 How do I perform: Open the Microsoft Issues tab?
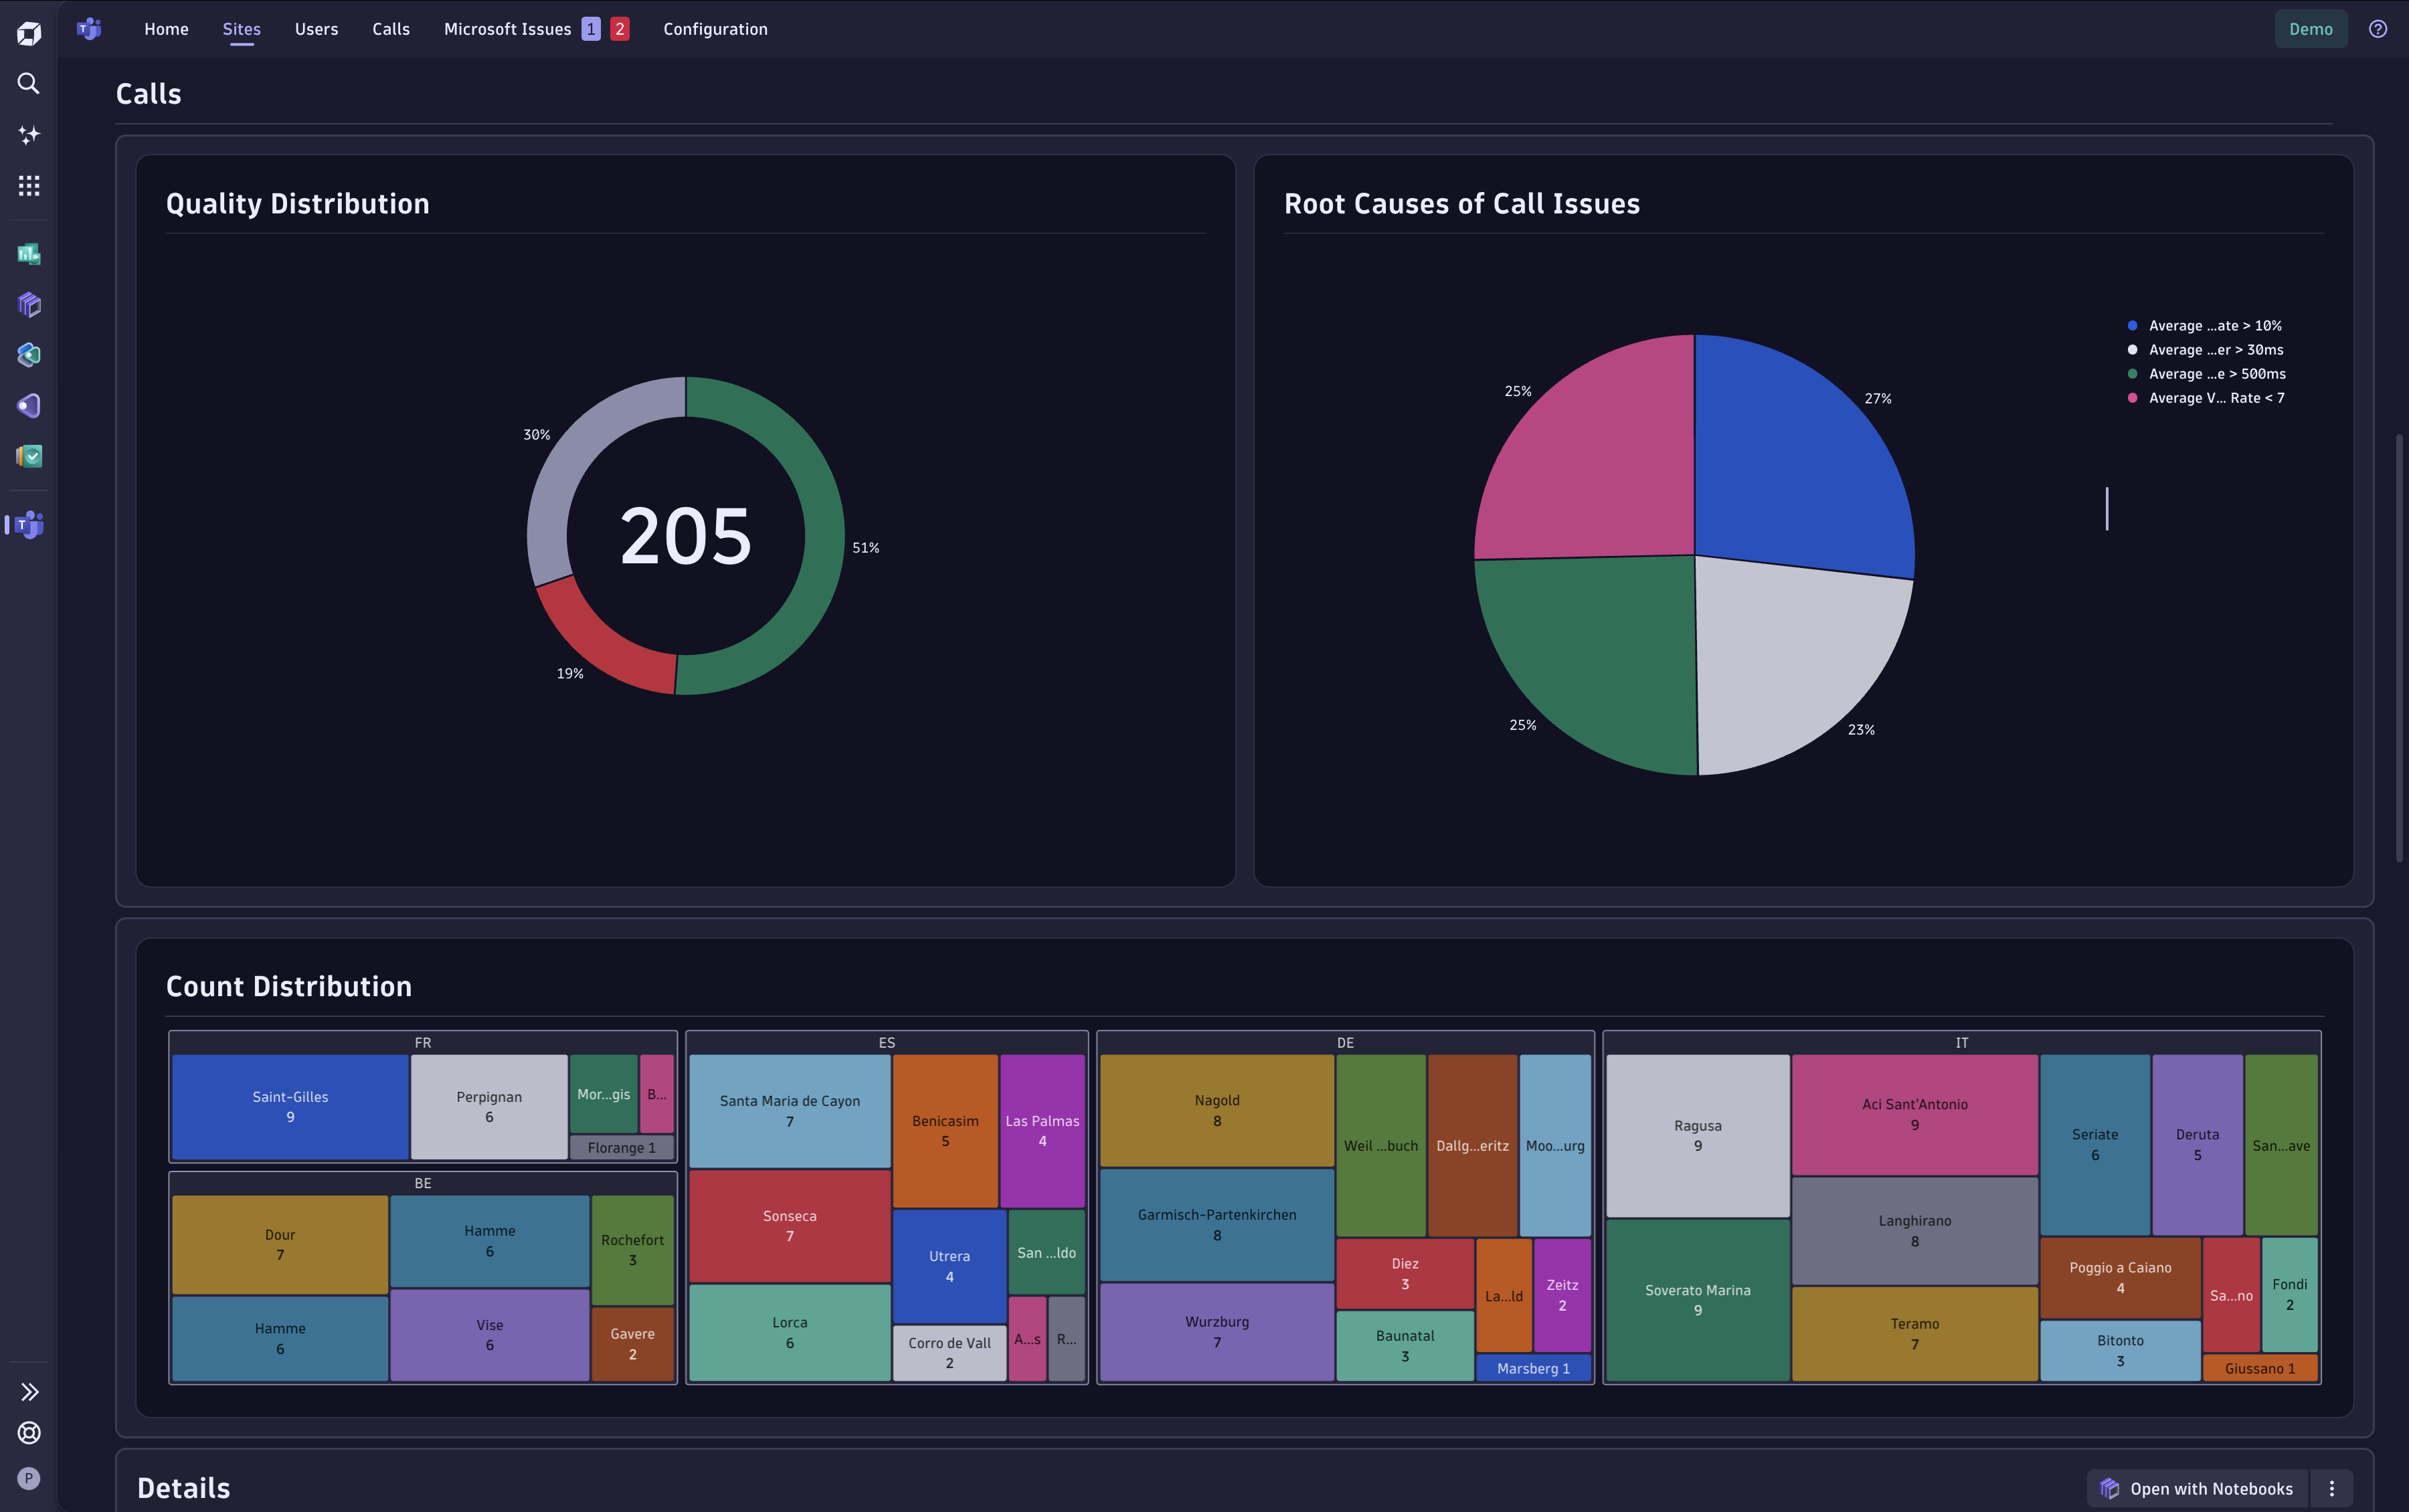click(x=507, y=29)
